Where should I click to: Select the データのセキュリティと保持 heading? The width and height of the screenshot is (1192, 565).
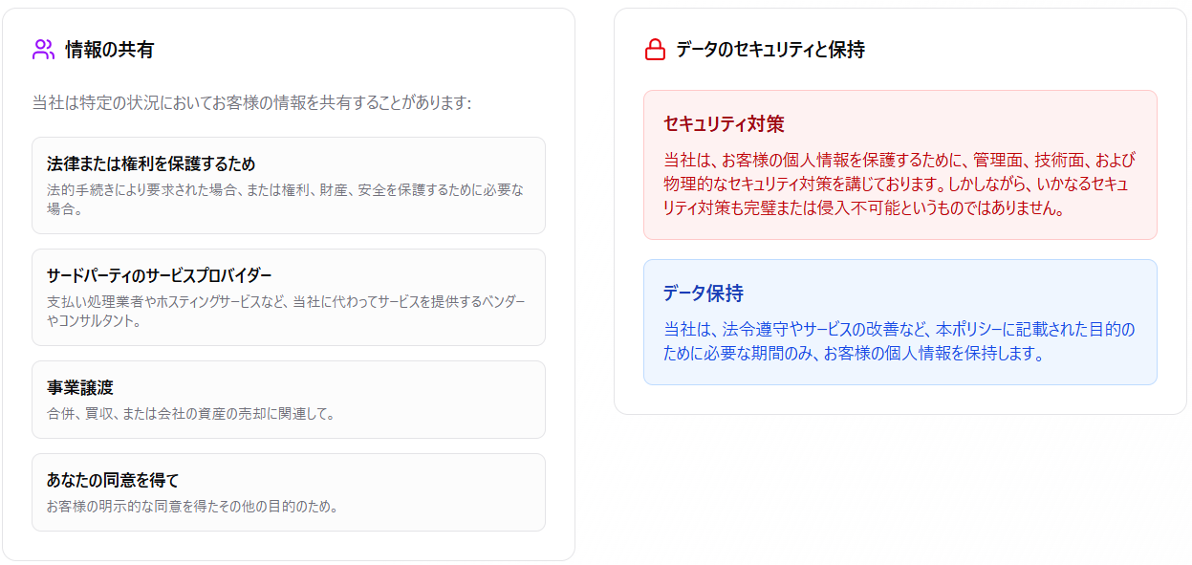click(770, 50)
